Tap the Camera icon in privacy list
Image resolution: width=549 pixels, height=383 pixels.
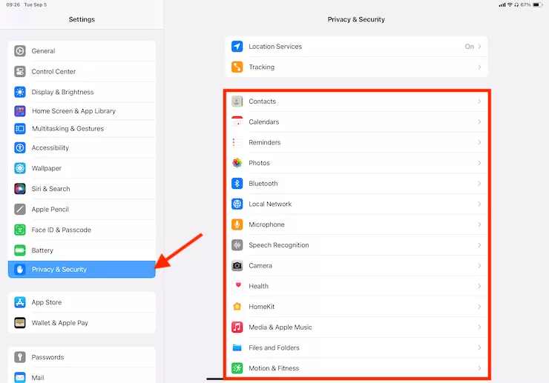click(x=237, y=265)
